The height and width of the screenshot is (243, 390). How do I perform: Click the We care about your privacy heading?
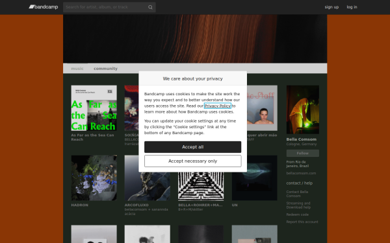pyautogui.click(x=193, y=78)
